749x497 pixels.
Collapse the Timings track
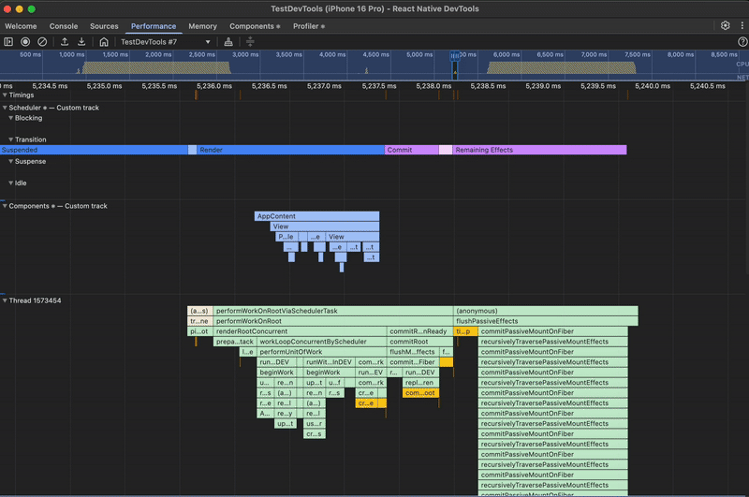pos(4,95)
